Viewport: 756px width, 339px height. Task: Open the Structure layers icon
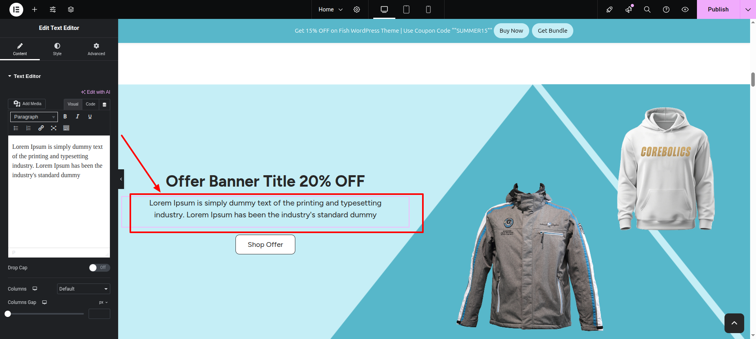pos(71,9)
